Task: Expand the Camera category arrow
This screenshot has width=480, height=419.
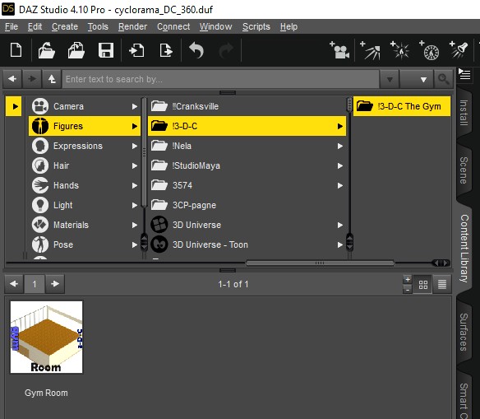Action: [x=135, y=106]
